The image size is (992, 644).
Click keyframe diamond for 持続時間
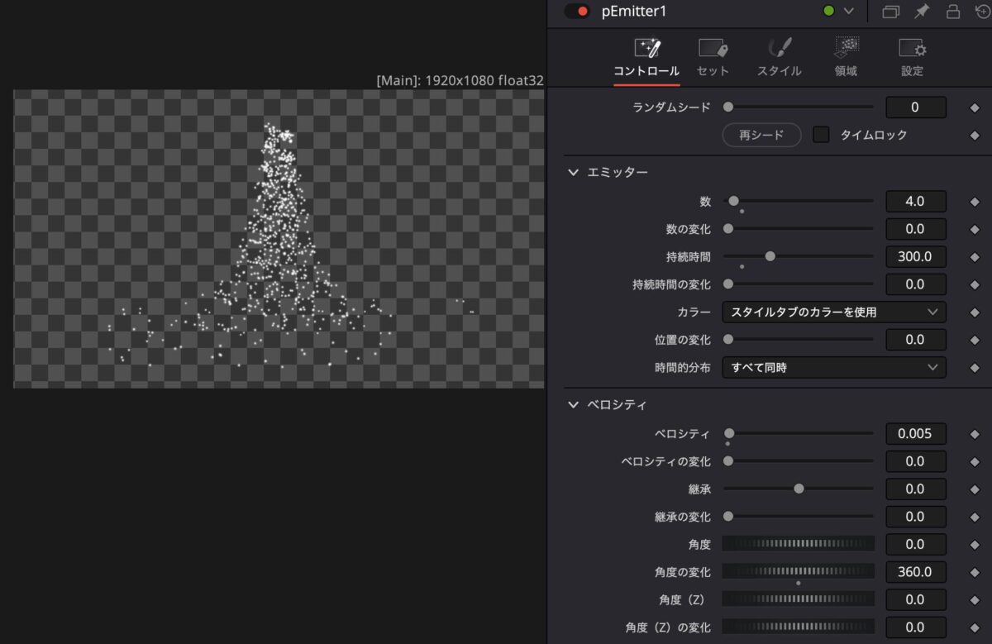click(x=975, y=257)
